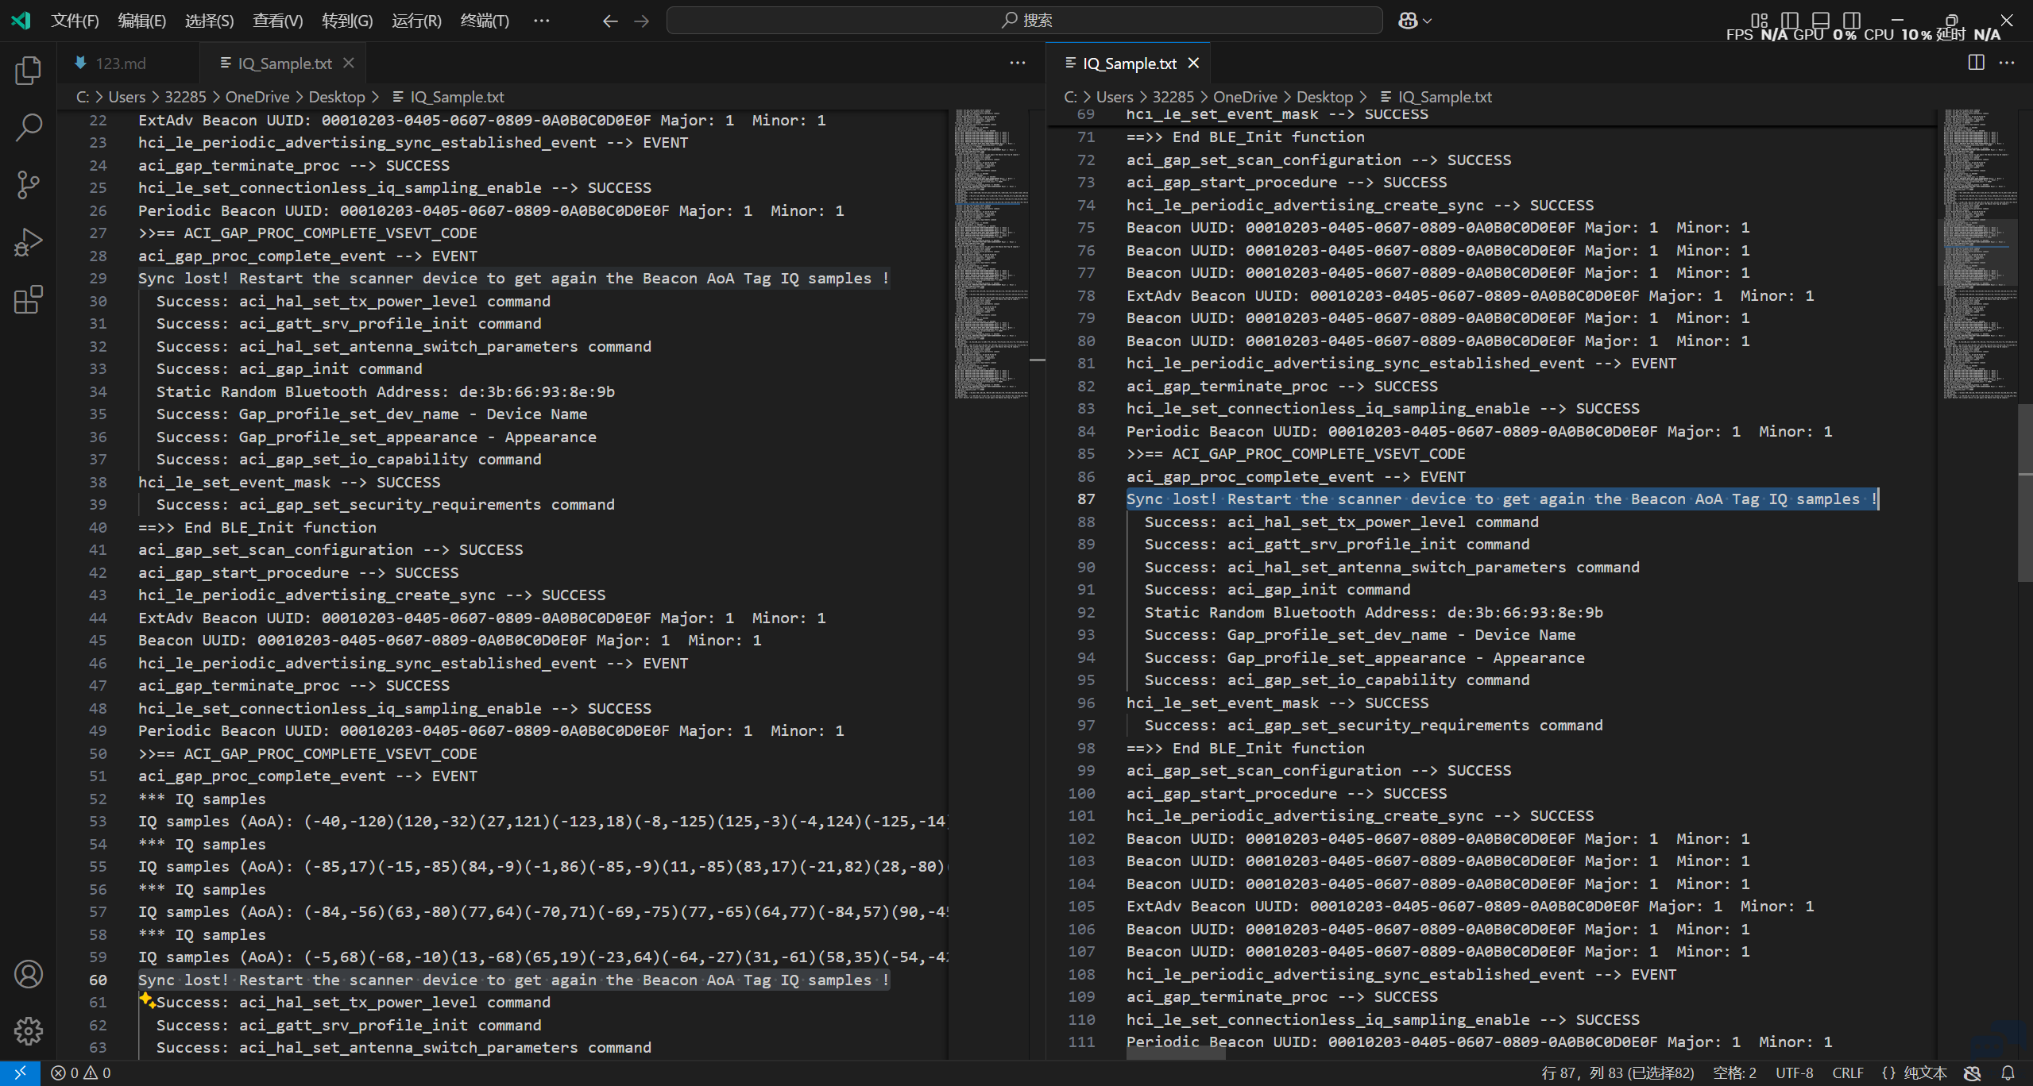
Task: Toggle the primary side bar layout button
Action: (x=1790, y=20)
